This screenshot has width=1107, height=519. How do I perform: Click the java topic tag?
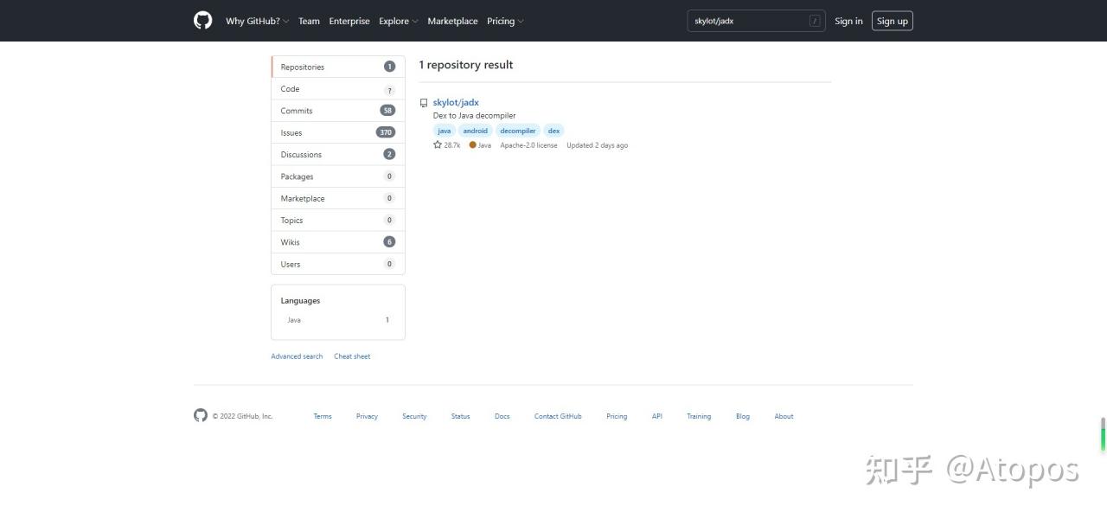445,131
